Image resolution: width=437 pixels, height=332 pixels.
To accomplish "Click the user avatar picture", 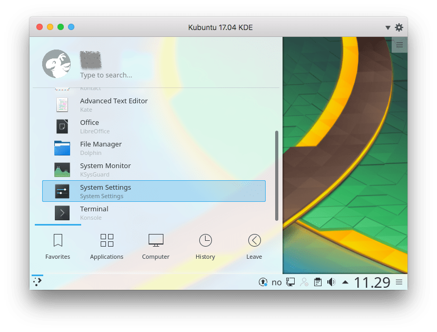I will click(56, 64).
